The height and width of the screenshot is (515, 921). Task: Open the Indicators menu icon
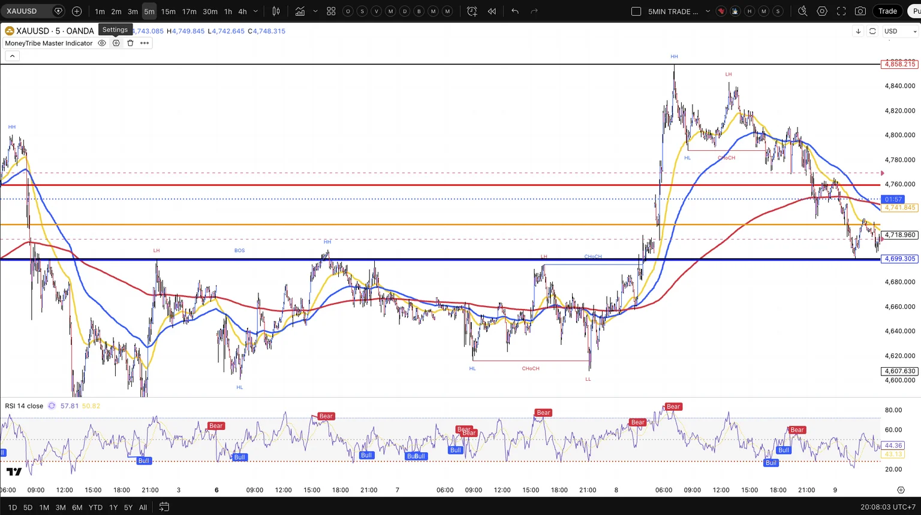click(300, 11)
